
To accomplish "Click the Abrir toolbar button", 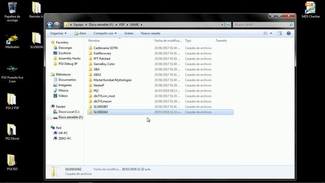I will (x=80, y=33).
